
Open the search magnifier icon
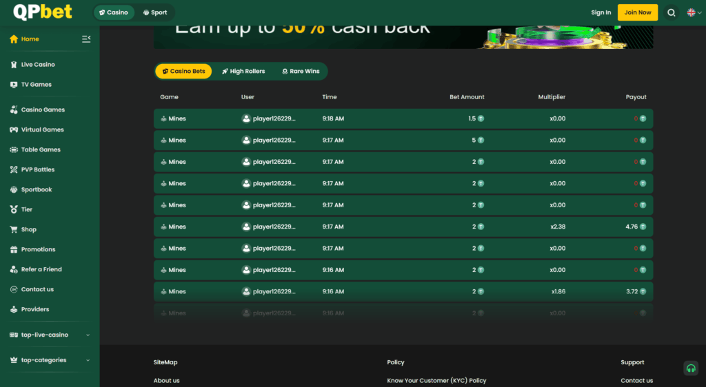pyautogui.click(x=672, y=12)
